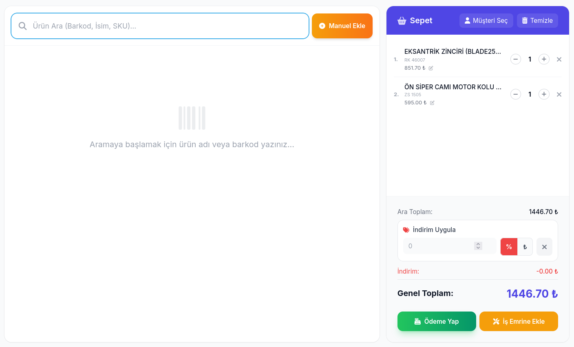Edit price of ÖN SİPER CAMI item

pos(432,103)
